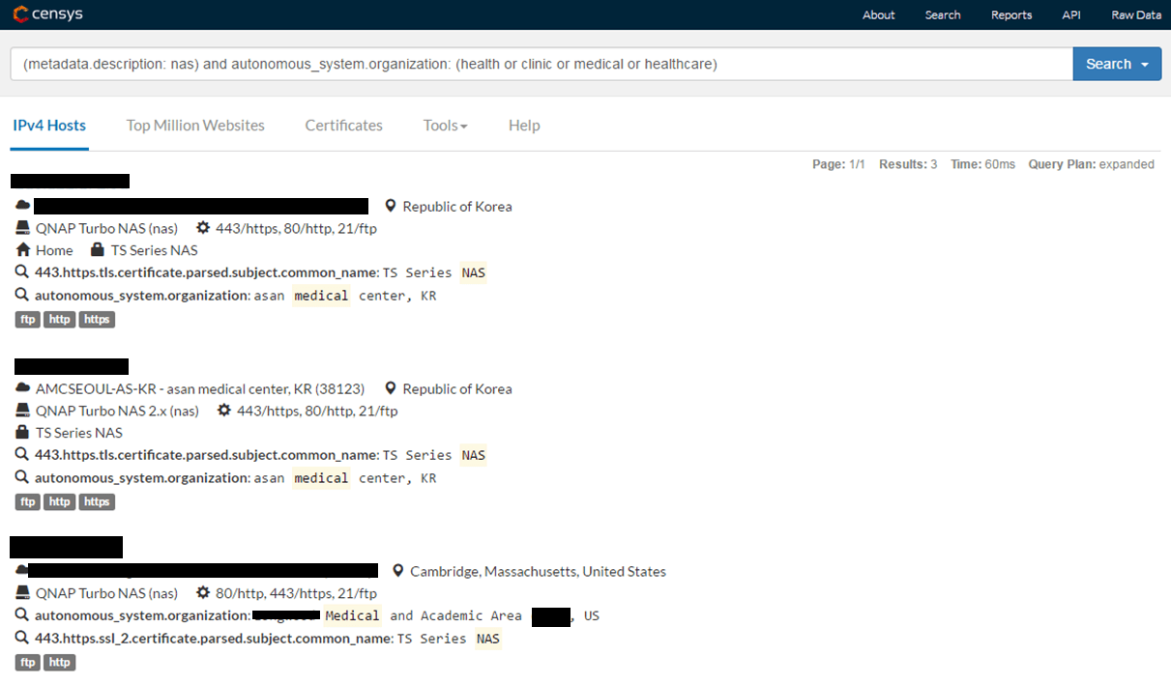Screen dimensions: 1171x684
Task: Click the Home house icon in first result
Action: (23, 250)
